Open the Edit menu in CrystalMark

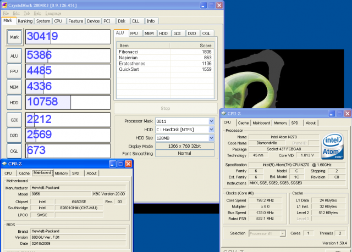click(16, 13)
